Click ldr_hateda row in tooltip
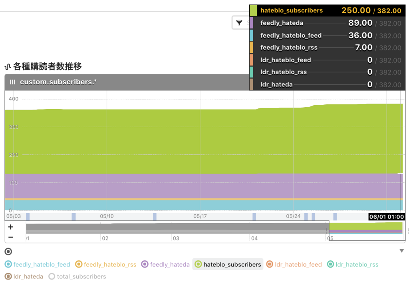The height and width of the screenshot is (286, 409). coord(328,84)
